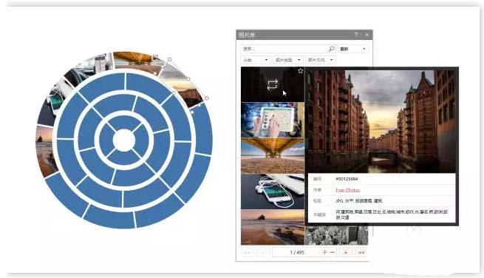Open the first filter dropdown under search
Viewport: 484px width, 278px height.
256,60
